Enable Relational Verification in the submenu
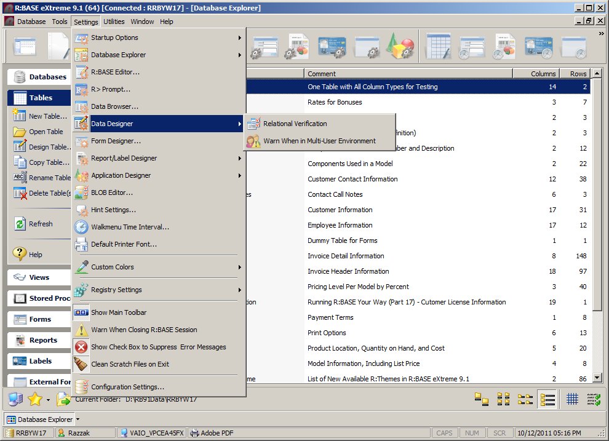609x441 pixels. pyautogui.click(x=295, y=124)
